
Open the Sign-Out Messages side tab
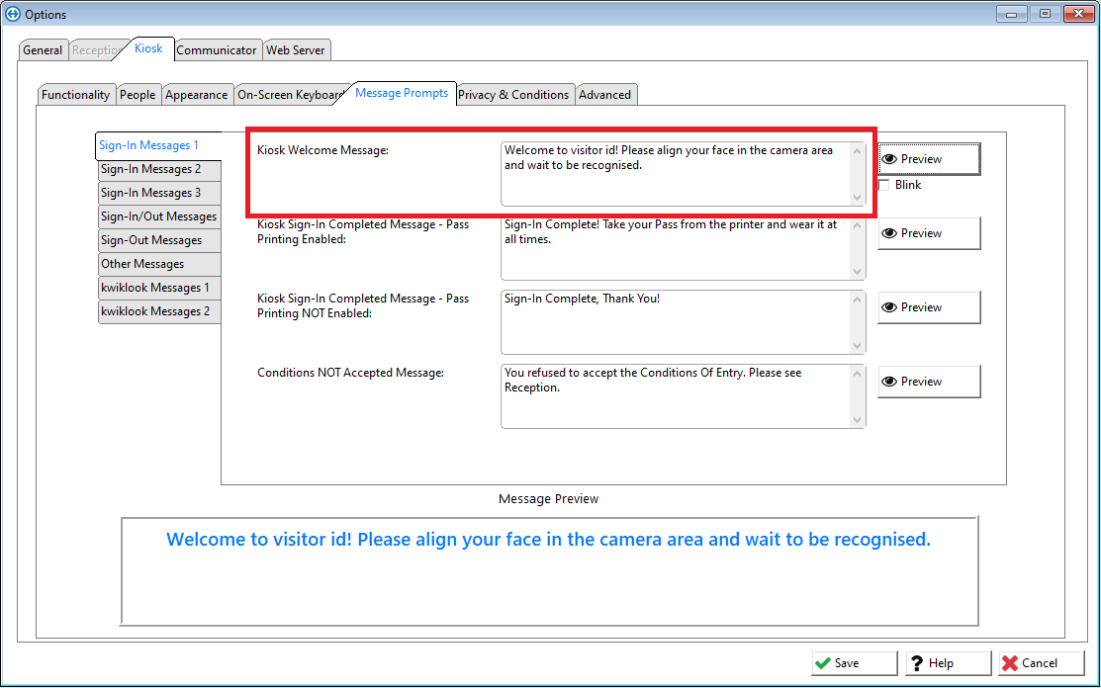tap(151, 240)
